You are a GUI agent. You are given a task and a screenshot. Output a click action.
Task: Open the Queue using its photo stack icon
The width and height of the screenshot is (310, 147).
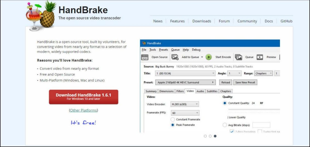click(238, 57)
